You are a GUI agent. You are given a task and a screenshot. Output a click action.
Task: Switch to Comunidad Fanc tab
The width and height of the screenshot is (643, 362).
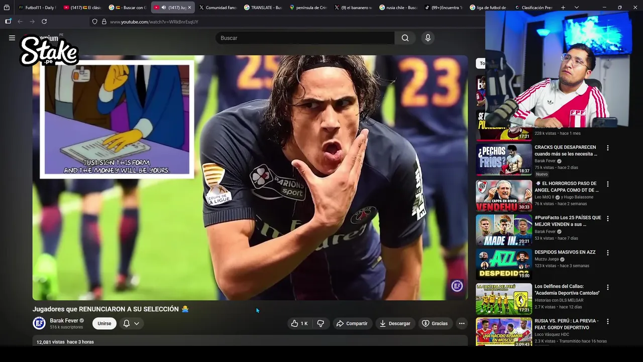218,8
